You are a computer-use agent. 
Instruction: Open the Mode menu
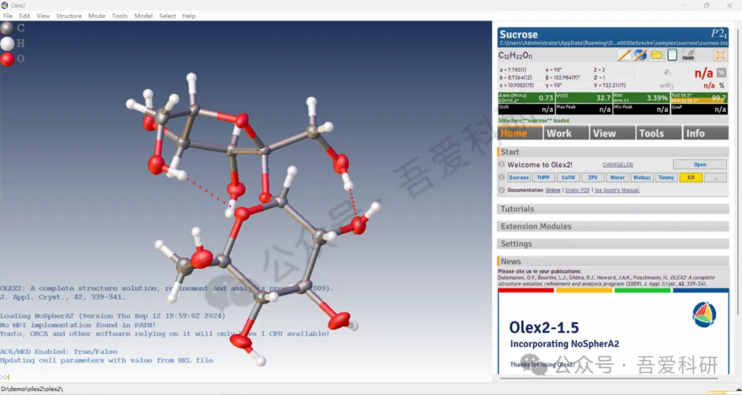tap(97, 16)
